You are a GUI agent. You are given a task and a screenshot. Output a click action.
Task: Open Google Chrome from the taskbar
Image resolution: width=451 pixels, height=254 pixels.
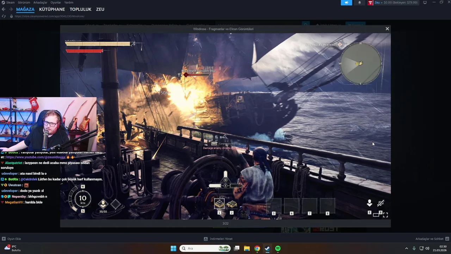(257, 248)
